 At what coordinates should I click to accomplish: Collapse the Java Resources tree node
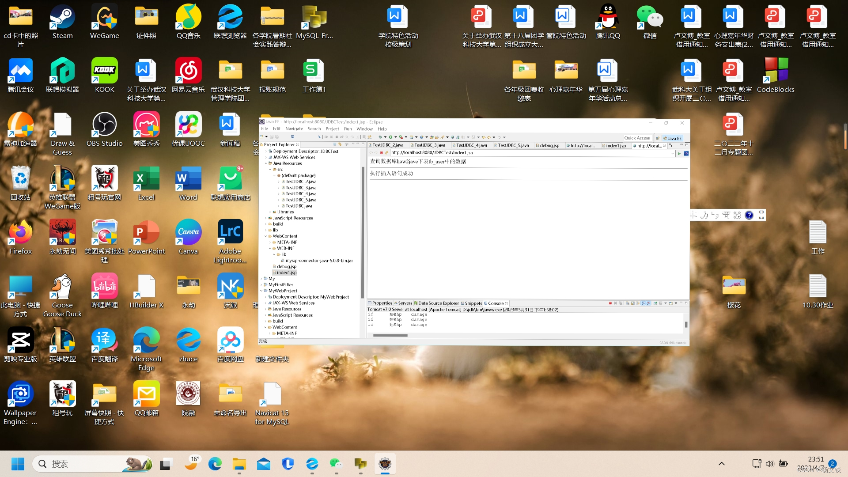266,163
